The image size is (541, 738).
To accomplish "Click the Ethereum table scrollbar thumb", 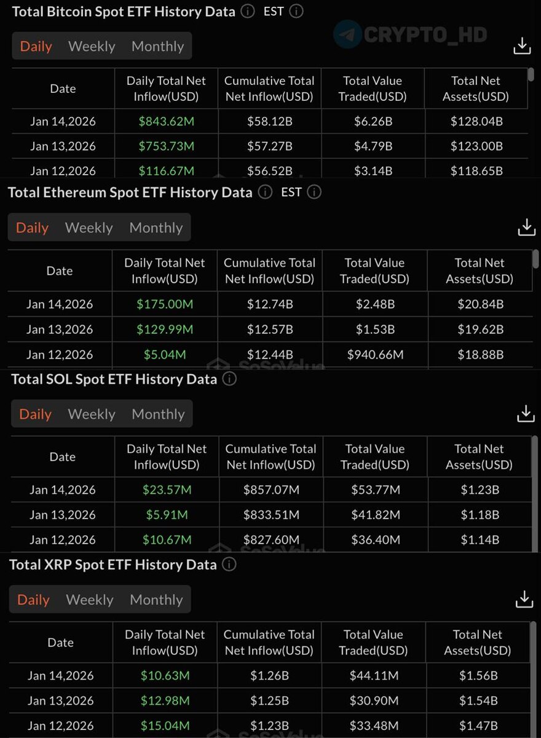I will click(535, 259).
